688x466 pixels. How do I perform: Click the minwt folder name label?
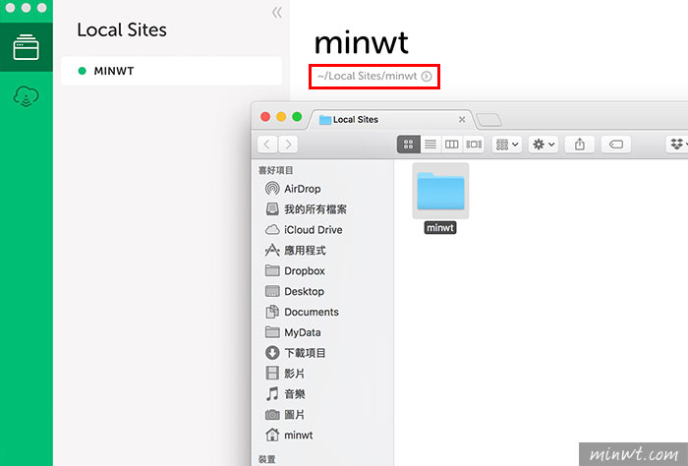440,228
